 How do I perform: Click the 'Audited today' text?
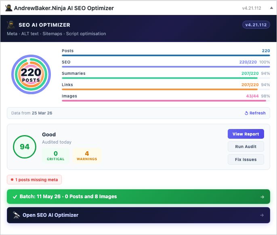coord(57,142)
